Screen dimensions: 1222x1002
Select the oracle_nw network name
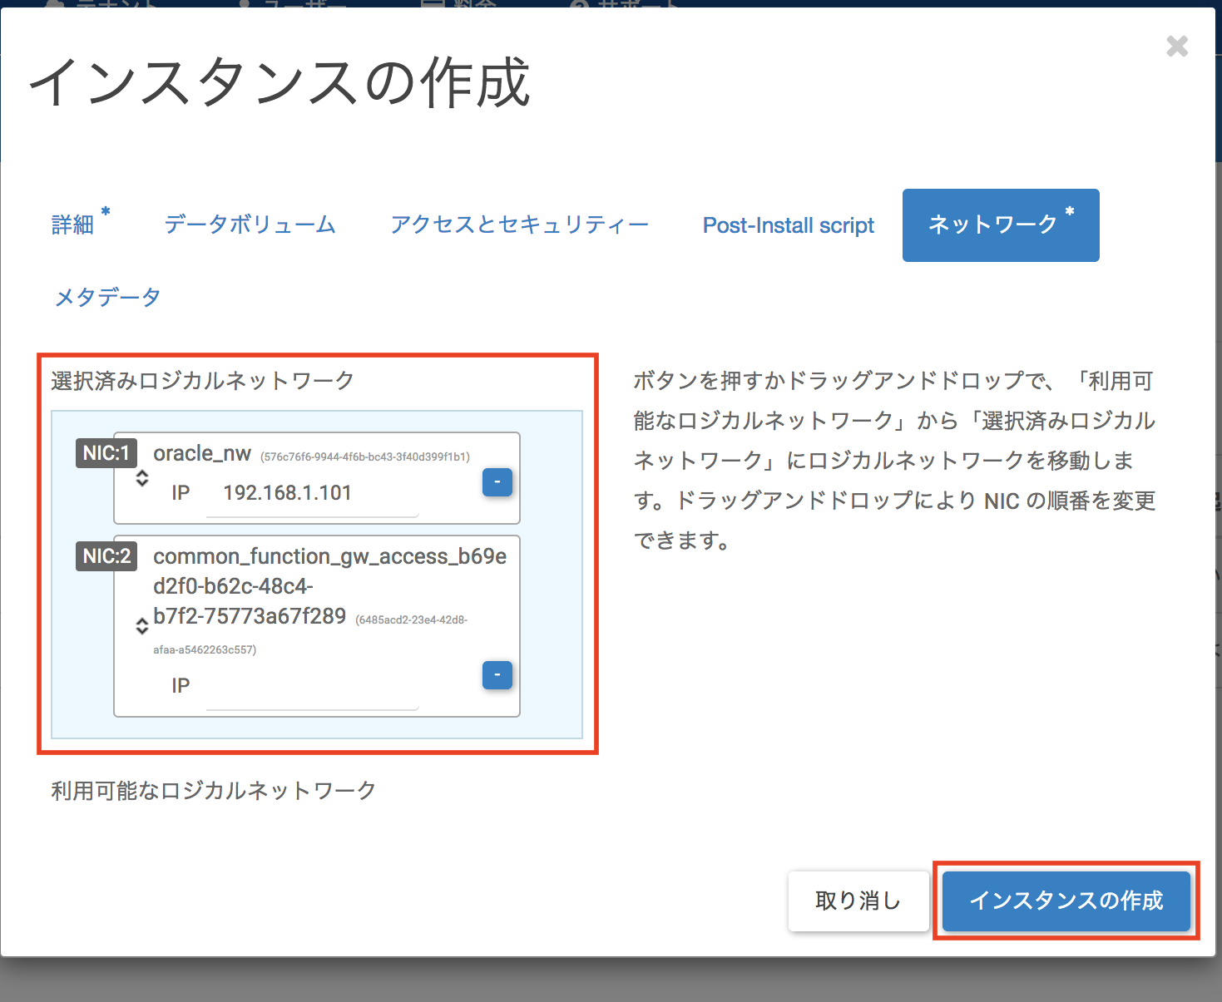[x=202, y=454]
